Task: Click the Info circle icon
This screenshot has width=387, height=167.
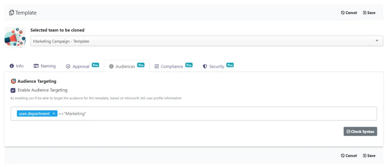Action: click(x=12, y=66)
